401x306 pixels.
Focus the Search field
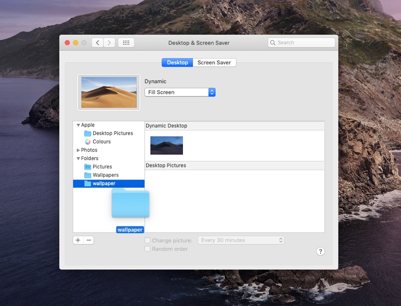[x=301, y=43]
